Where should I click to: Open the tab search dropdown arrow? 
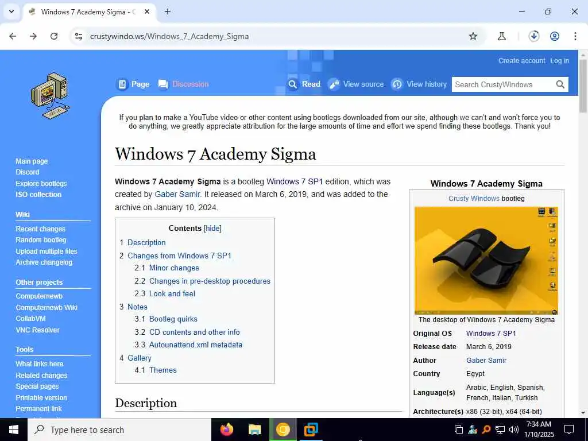(x=11, y=11)
